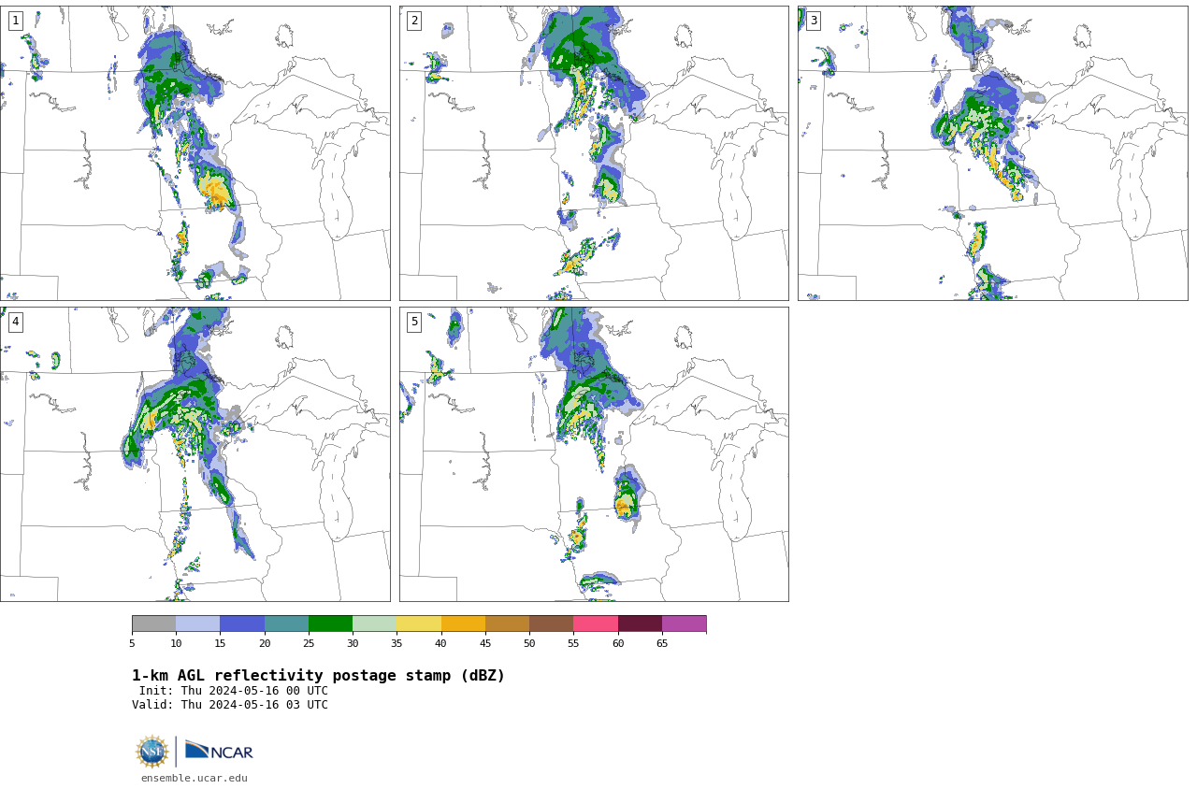Click the colorbar tick label 50
The image size is (1197, 789).
click(529, 643)
